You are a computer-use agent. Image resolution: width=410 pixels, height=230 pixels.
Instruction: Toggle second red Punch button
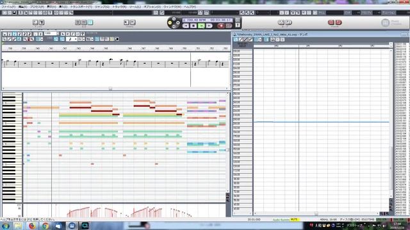tap(338, 22)
